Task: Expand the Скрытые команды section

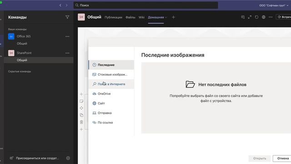Action: point(20,72)
